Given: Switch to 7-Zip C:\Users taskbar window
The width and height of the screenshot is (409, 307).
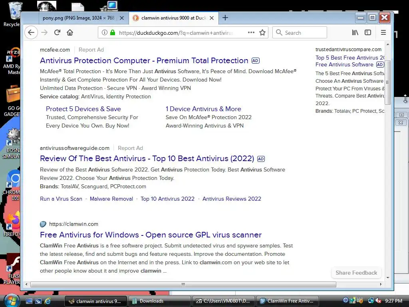Looking at the screenshot, I should pos(223,301).
